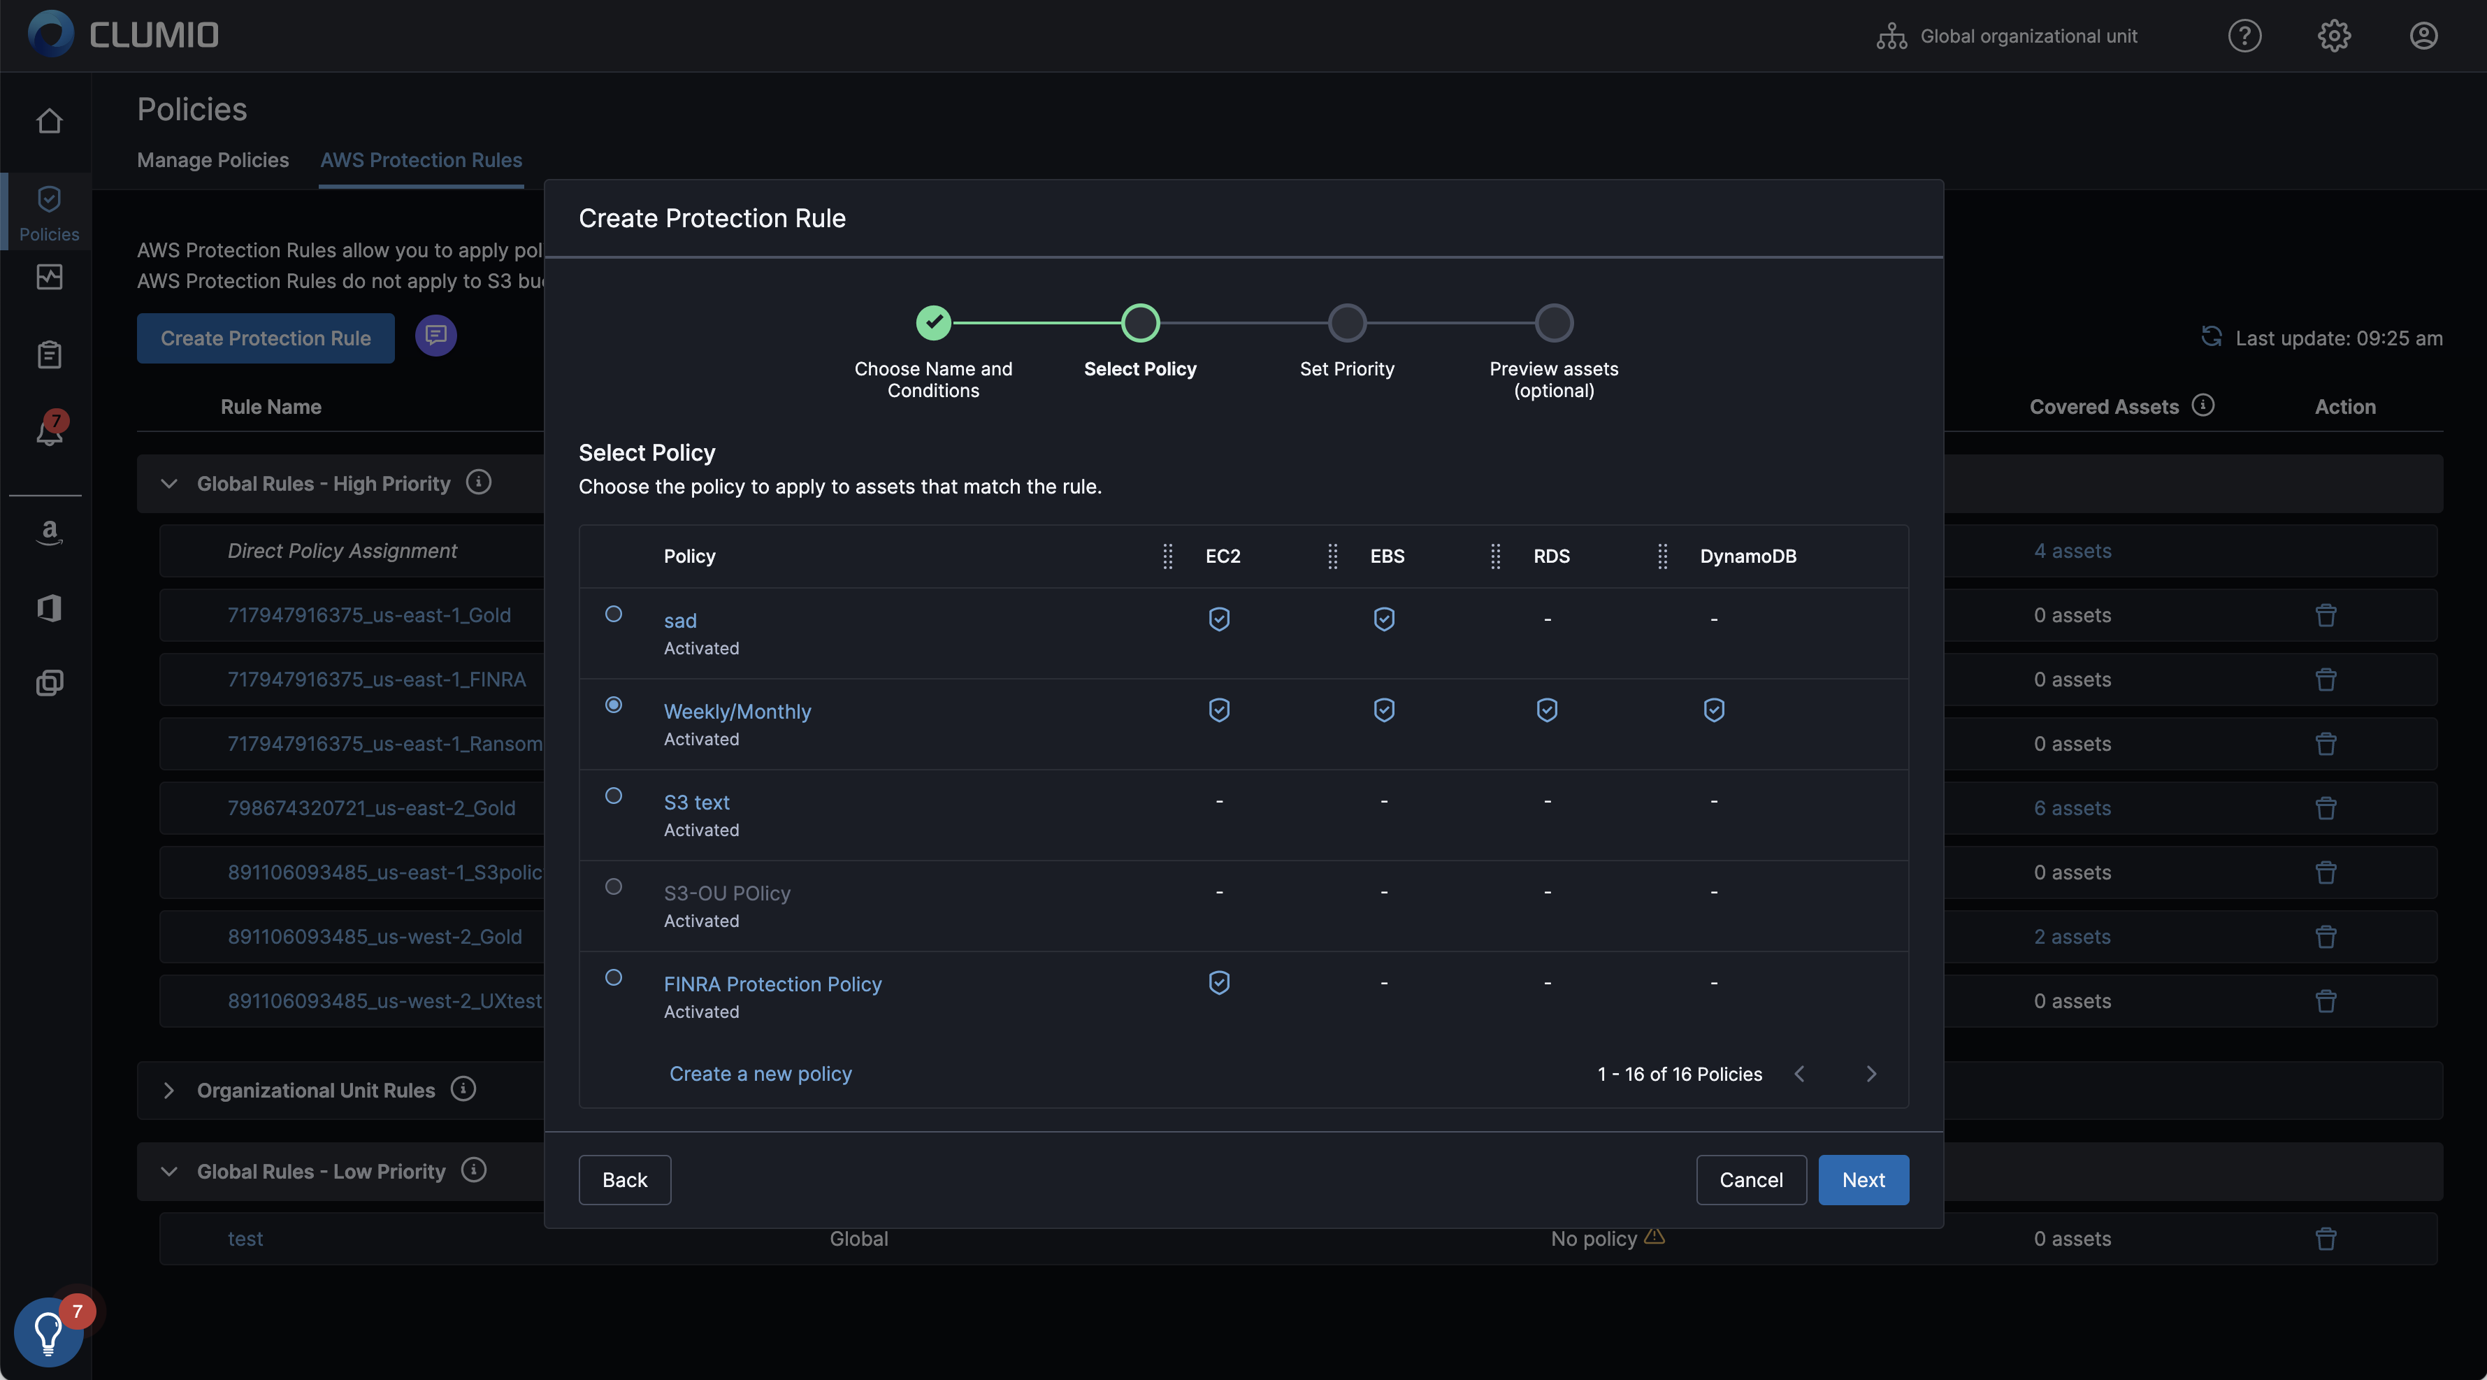Delete the 717947916375_us-east-1_FINRA rule
The width and height of the screenshot is (2487, 1380).
(2326, 680)
